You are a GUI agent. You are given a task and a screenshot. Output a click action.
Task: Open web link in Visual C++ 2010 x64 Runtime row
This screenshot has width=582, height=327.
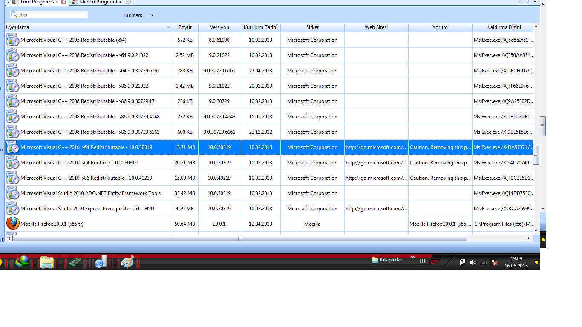pyautogui.click(x=376, y=163)
